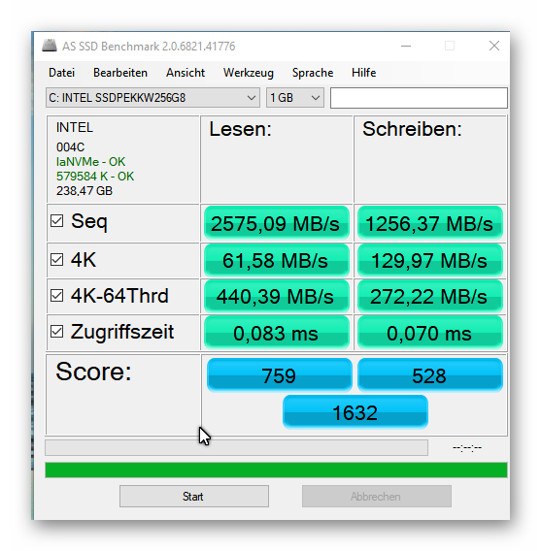
Task: Uncheck the 4K-64Thrd test checkbox
Action: click(56, 296)
